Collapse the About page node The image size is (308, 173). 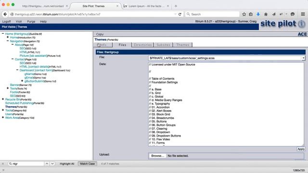(13, 45)
